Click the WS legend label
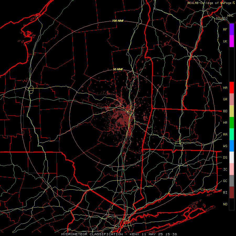The width and height of the screenshot is (236, 236). (x=225, y=146)
